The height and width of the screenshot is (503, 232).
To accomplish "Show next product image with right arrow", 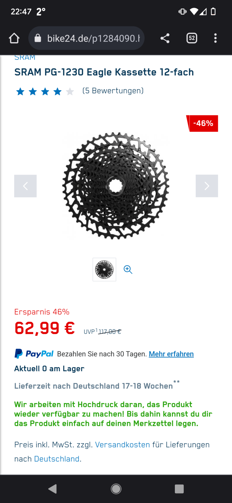I will pyautogui.click(x=207, y=186).
